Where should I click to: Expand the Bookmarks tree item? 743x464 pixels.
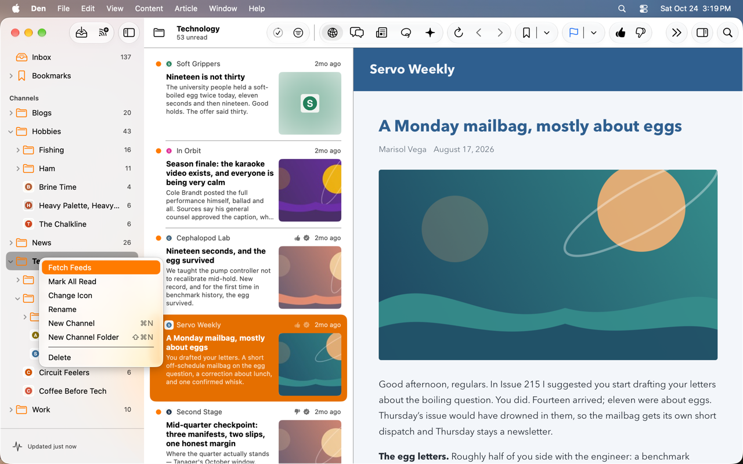click(x=11, y=76)
